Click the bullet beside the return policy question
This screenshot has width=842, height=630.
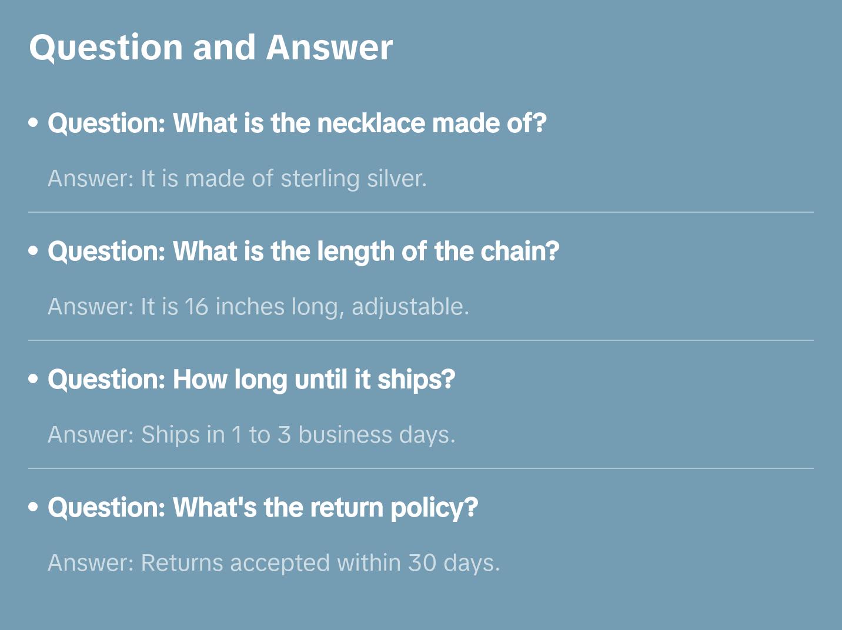coord(34,507)
